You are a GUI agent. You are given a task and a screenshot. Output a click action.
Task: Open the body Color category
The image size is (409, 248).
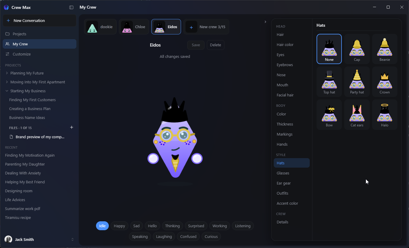pos(292,114)
